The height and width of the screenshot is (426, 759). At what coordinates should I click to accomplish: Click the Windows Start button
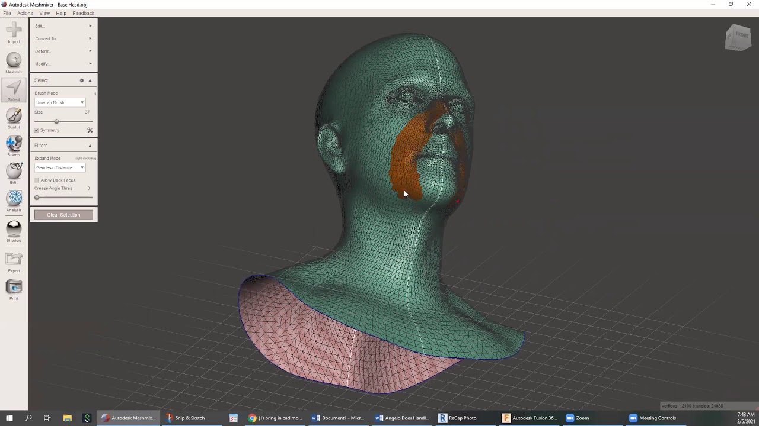(9, 418)
